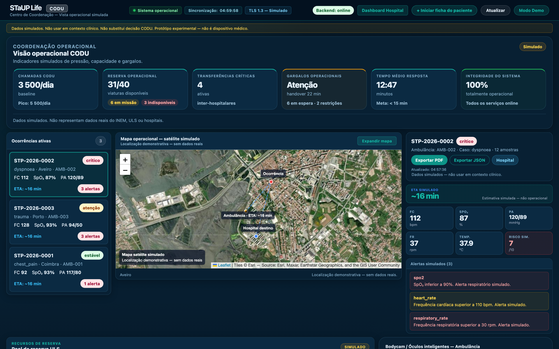This screenshot has height=349, width=559.
Task: Click the 3 alertas badge on STP-2026-0003
Action: coord(90,236)
